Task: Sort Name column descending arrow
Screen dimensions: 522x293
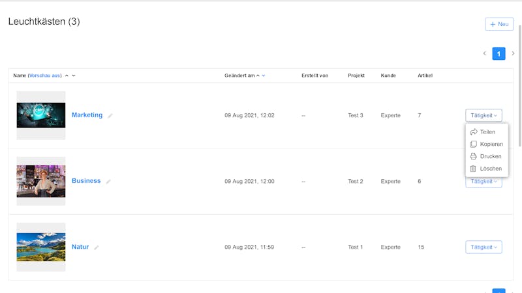Action: pyautogui.click(x=74, y=76)
